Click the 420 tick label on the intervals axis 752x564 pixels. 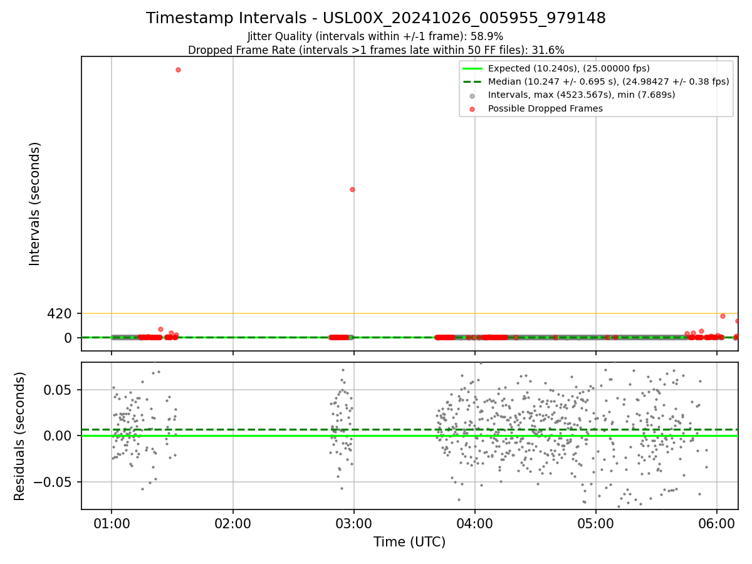(x=60, y=313)
